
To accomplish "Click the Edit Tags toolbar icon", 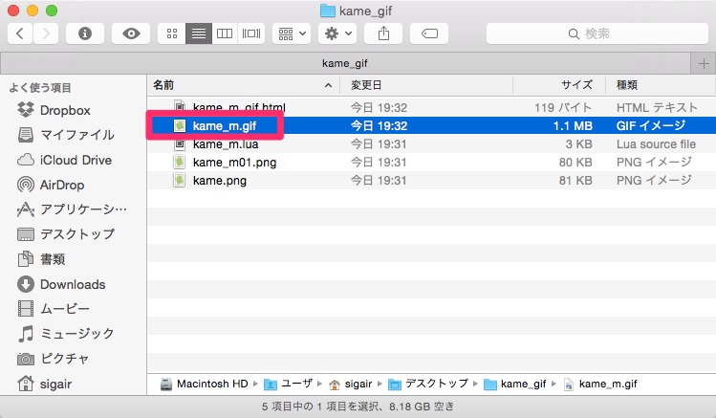I will 429,33.
